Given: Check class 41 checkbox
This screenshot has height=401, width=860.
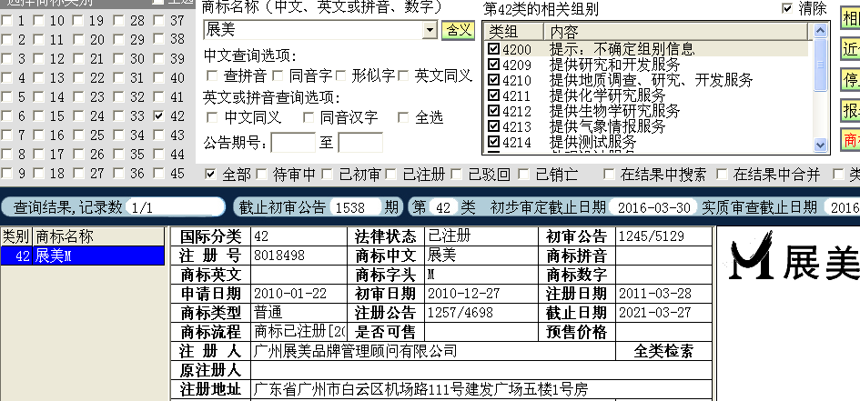Looking at the screenshot, I should coord(159,97).
